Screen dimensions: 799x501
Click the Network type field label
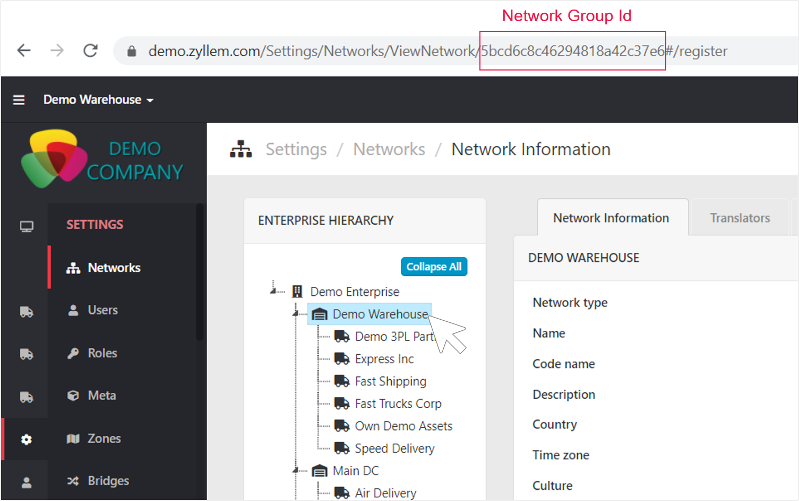570,303
